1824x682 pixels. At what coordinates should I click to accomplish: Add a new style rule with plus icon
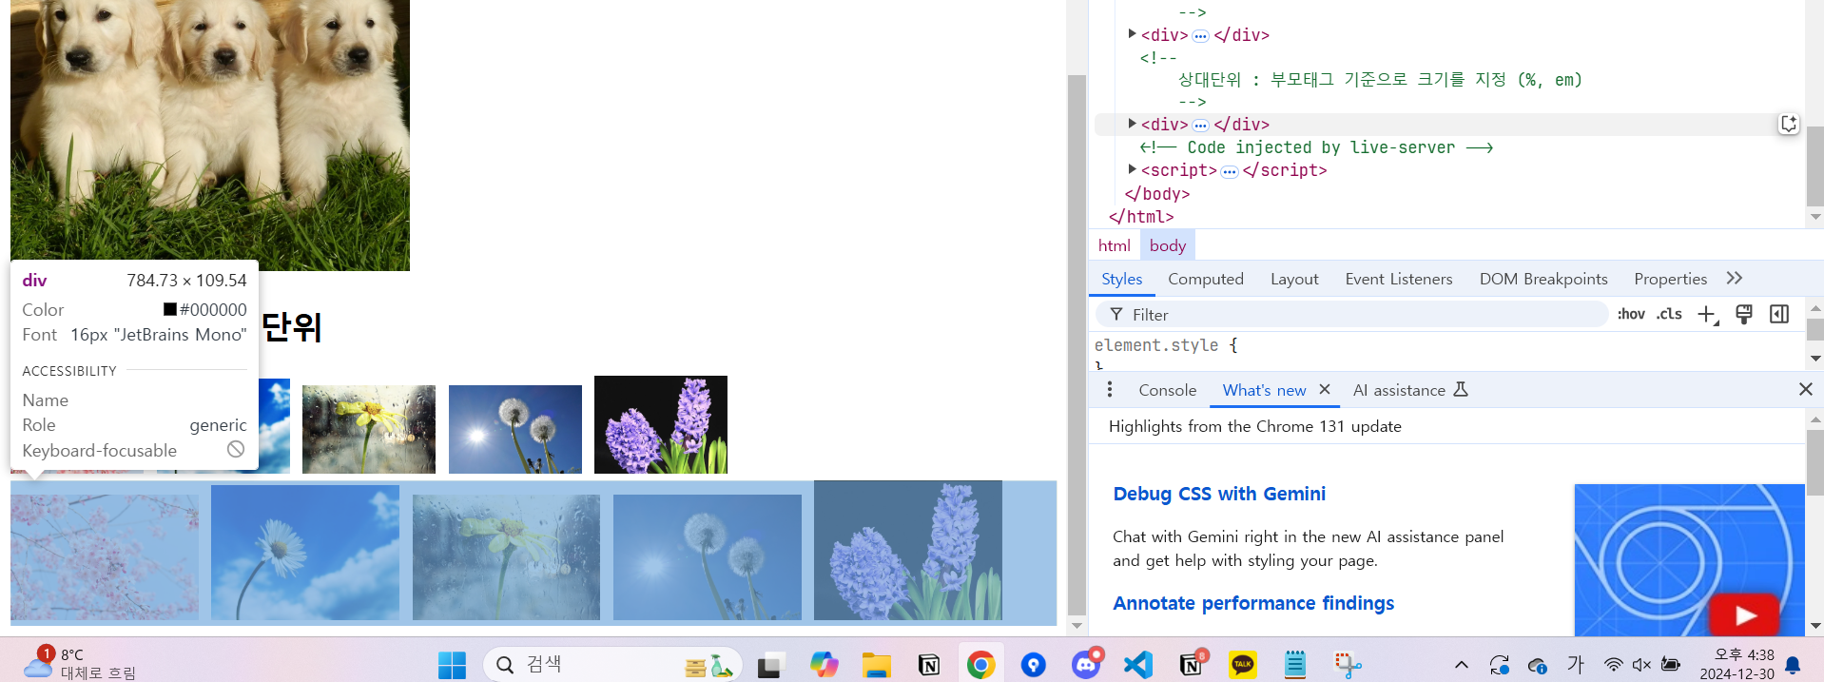click(1708, 315)
